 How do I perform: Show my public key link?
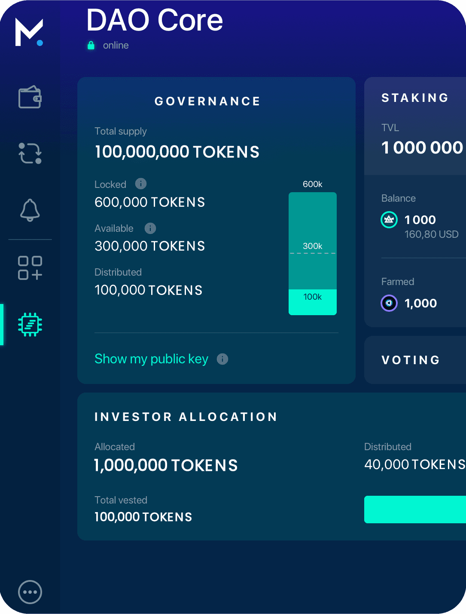[151, 359]
